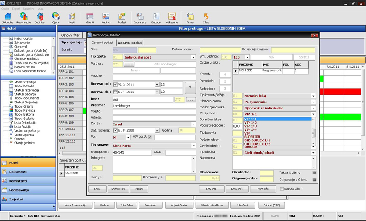The height and width of the screenshot is (221, 366).
Task: Expand the Tip kreveta/ležaja dropdown
Action: pos(313,96)
